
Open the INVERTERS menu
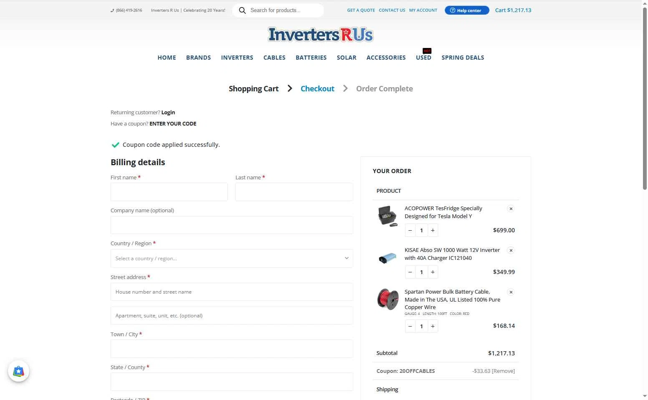pos(237,58)
